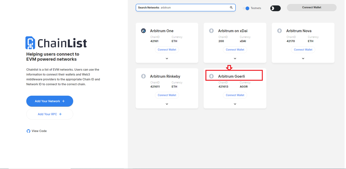The width and height of the screenshot is (346, 169).
Task: Click the Search Networks input field
Action: pyautogui.click(x=186, y=8)
